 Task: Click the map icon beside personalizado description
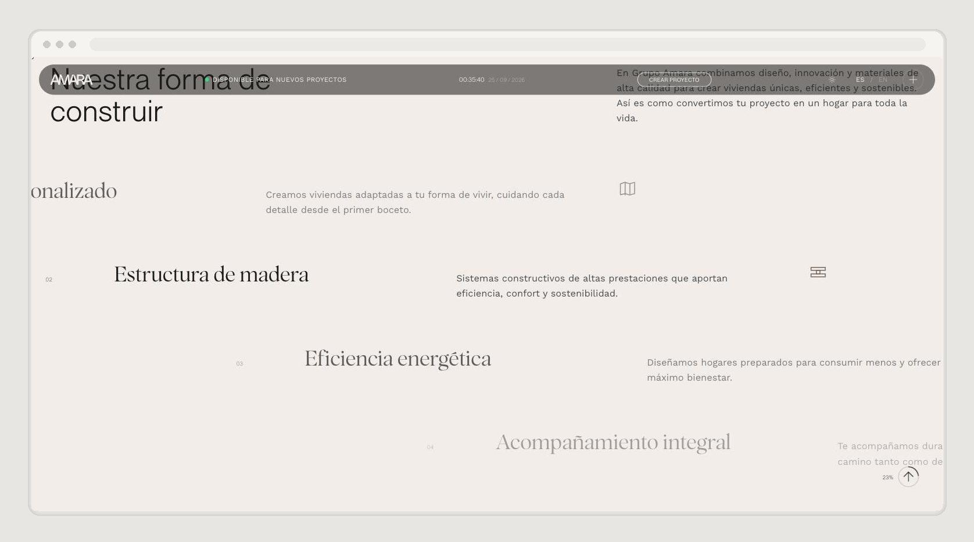(628, 189)
